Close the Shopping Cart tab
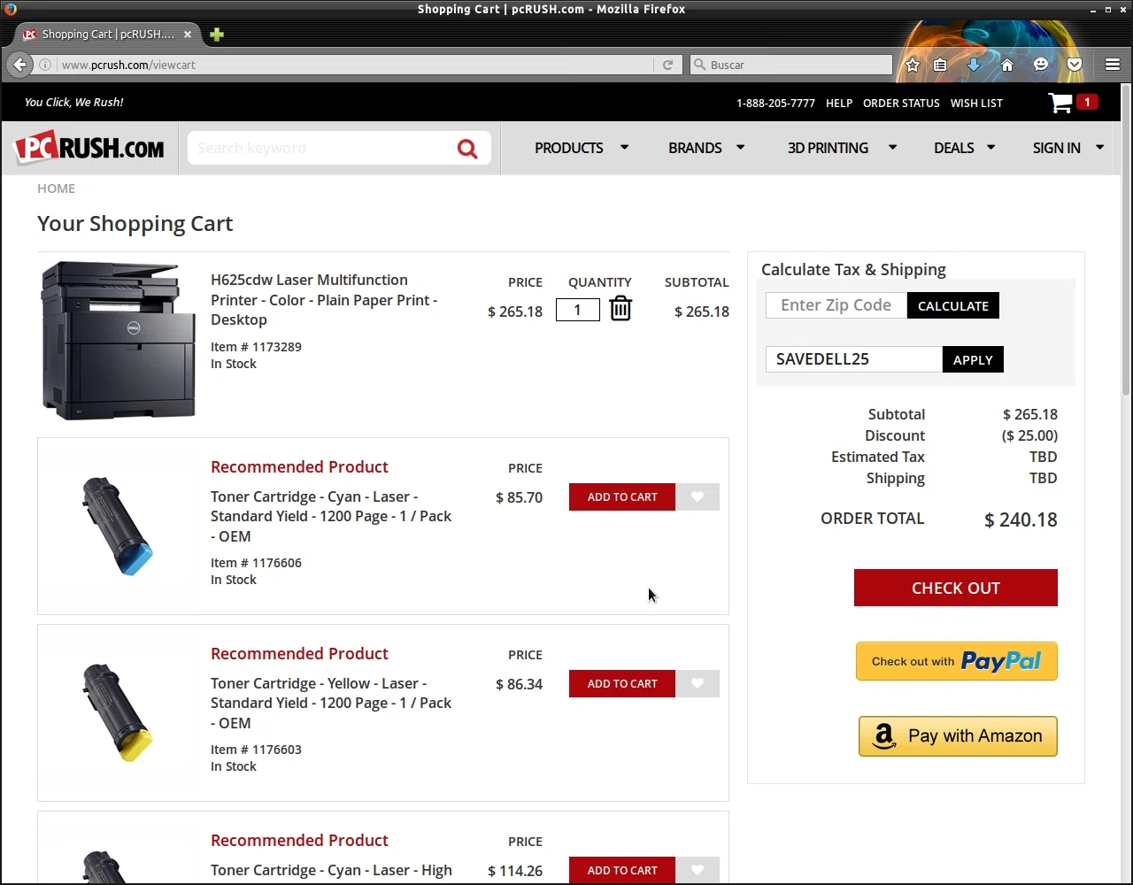This screenshot has width=1133, height=885. click(x=188, y=35)
